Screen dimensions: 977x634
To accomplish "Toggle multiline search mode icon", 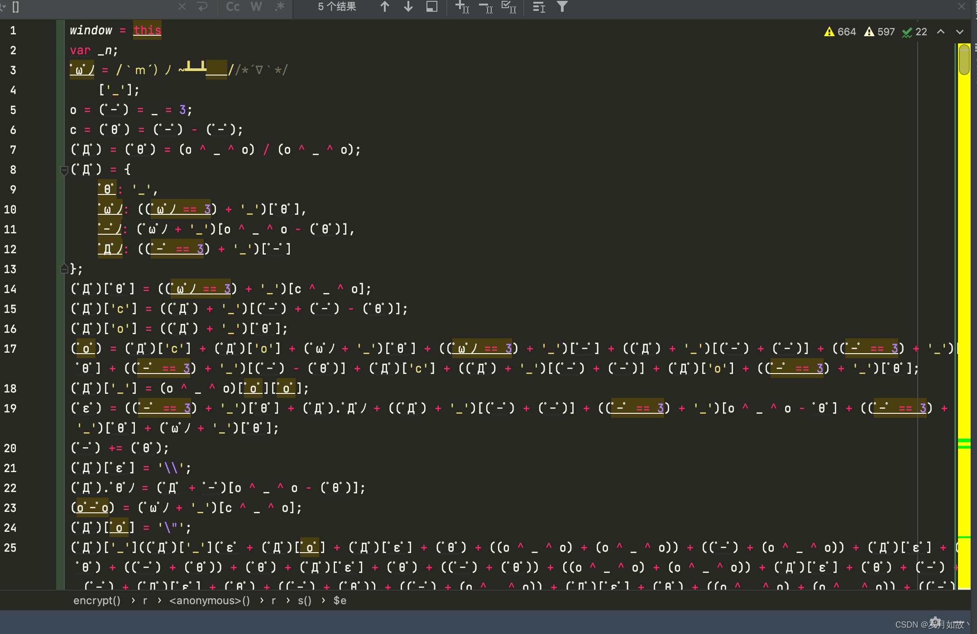I will (x=539, y=6).
